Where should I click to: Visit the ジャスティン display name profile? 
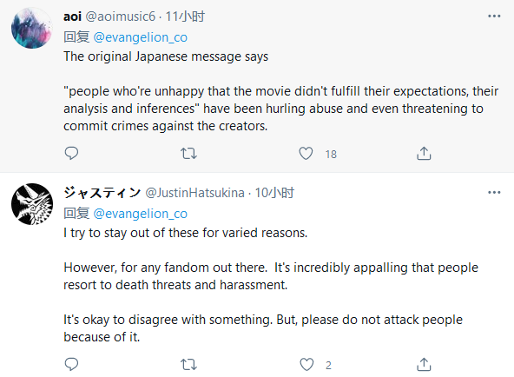pos(102,193)
